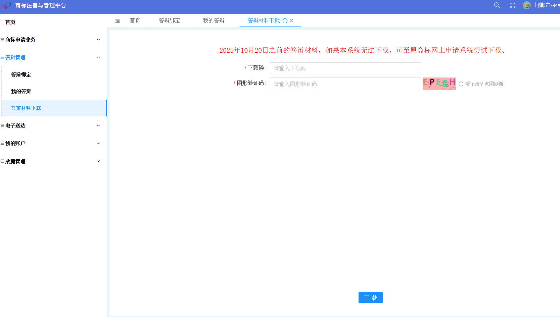
Task: Open 我的答辩 in the sidebar
Action: coord(21,91)
